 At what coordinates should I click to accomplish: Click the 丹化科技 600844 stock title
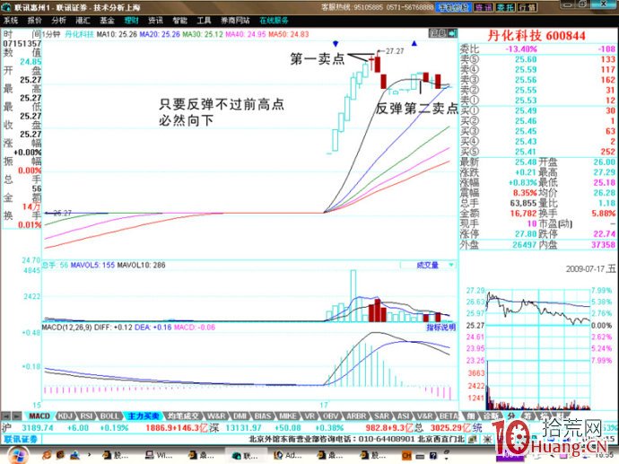point(536,36)
